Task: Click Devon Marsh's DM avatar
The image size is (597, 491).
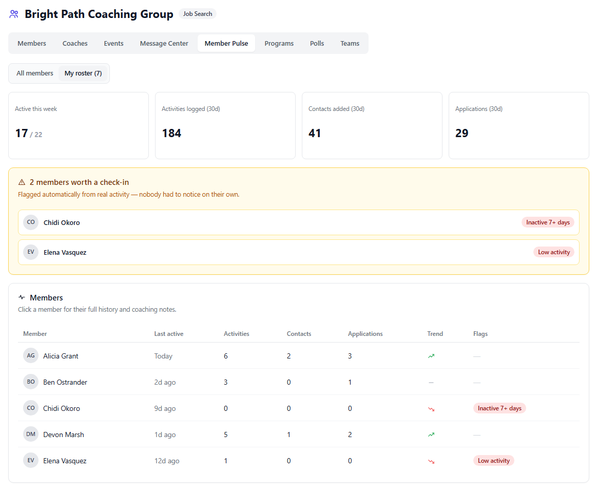Action: [x=31, y=434]
